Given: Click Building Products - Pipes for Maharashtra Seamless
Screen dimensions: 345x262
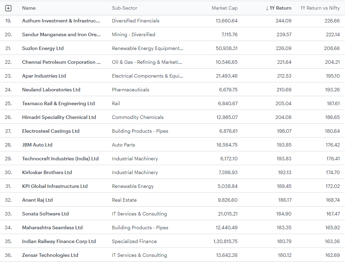Looking at the screenshot, I should pos(140,228).
